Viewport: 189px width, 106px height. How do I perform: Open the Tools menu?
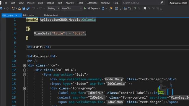80,3
